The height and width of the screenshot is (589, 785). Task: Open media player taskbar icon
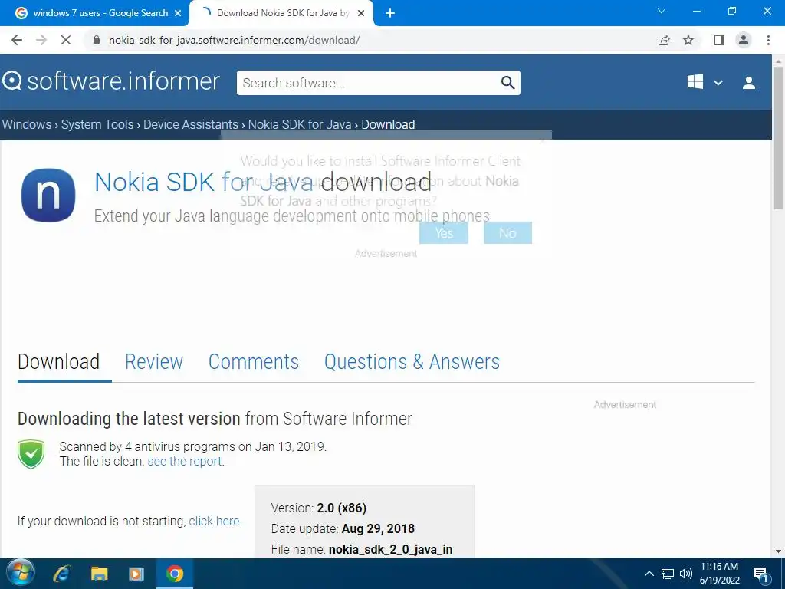coord(136,574)
